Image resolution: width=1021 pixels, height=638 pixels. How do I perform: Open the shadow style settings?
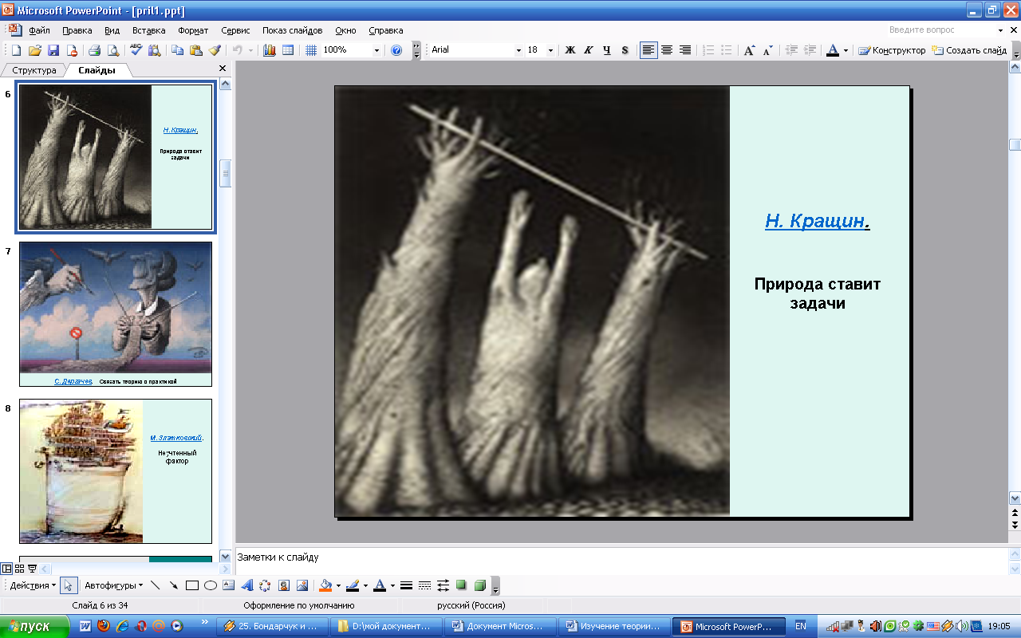pos(461,585)
